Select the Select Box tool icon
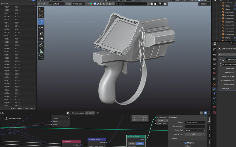 coord(41,10)
